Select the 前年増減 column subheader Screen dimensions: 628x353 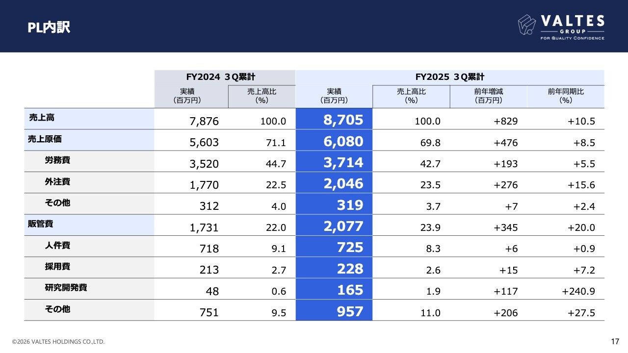488,96
